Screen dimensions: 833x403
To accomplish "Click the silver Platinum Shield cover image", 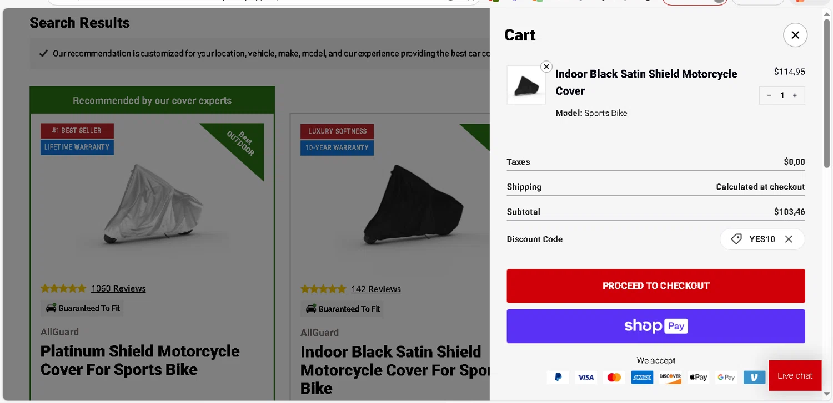I will click(x=152, y=205).
